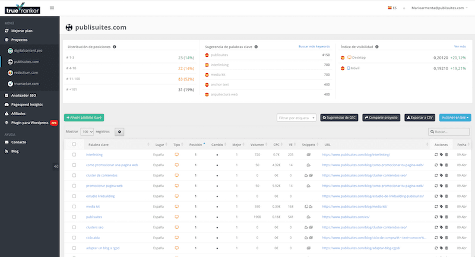
Task: Open Afiliados in sidebar
Action: pos(18,114)
